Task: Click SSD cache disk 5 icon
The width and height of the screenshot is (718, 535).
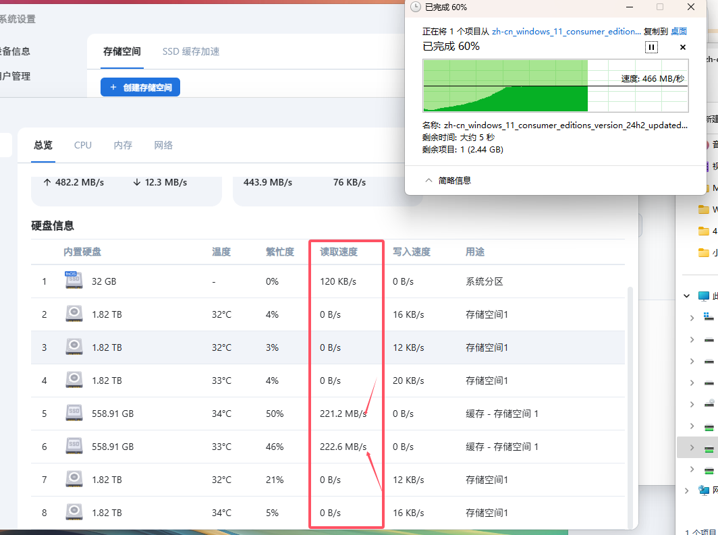Action: click(74, 414)
